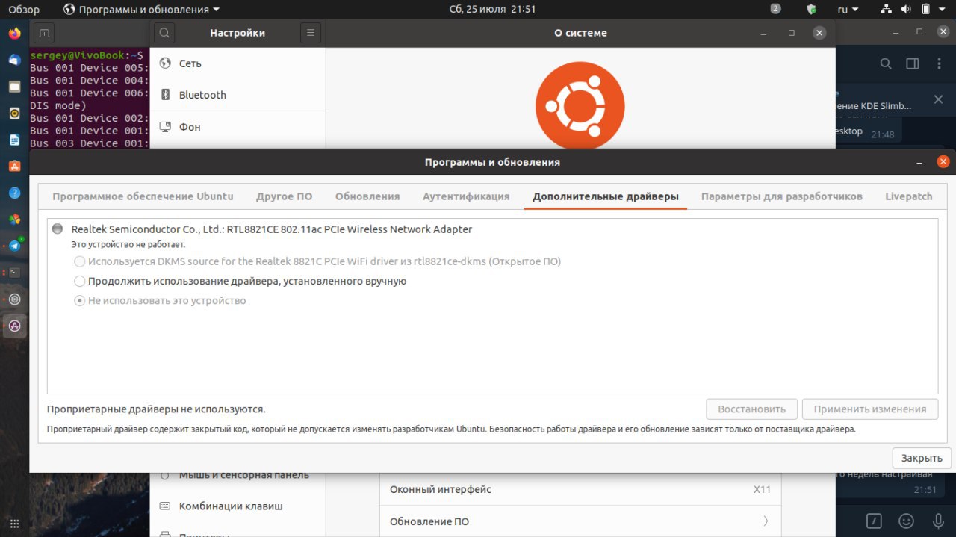Click the microphone icon in Telegram
This screenshot has width=956, height=537.
[938, 521]
